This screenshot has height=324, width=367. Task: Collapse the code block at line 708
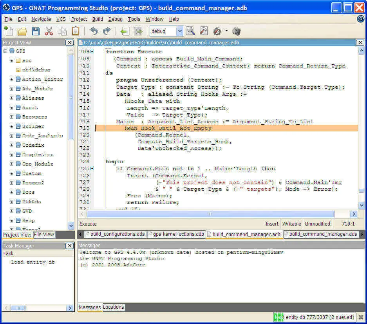click(92, 52)
